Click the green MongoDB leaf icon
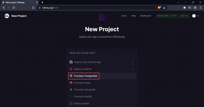This screenshot has height=107, width=204. [71, 90]
